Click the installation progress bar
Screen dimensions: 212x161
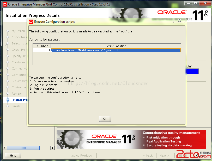click(192, 71)
